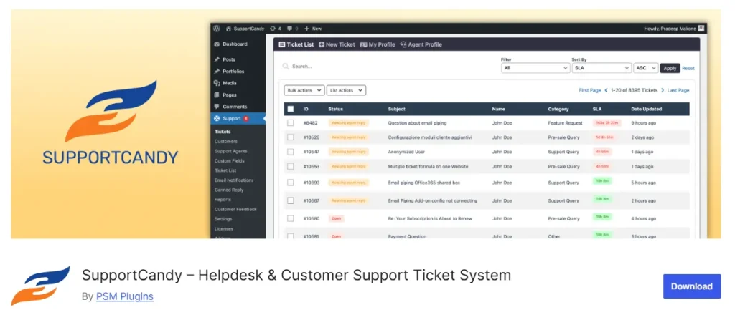
Task: Click the large SupportCandy banner logo
Action: coord(111,123)
